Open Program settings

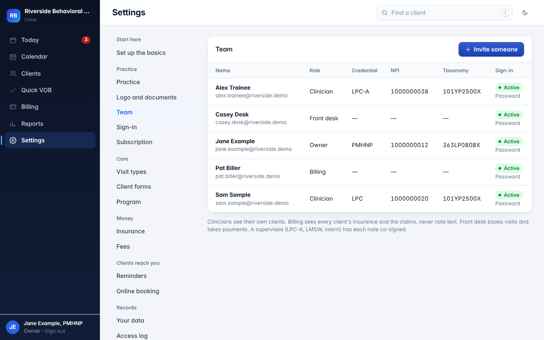155,202
